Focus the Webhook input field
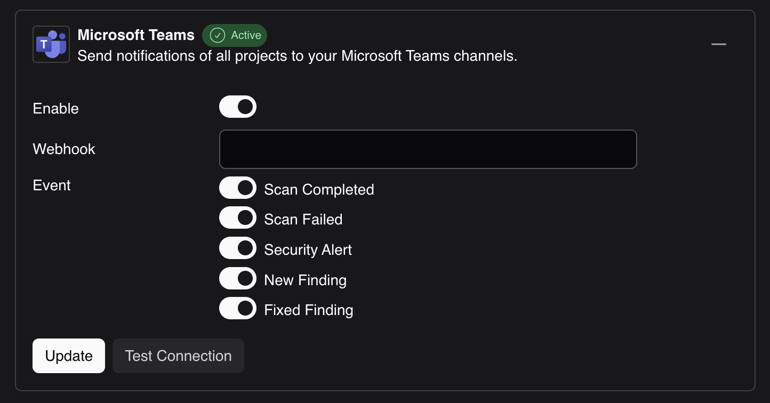This screenshot has width=770, height=403. [428, 149]
